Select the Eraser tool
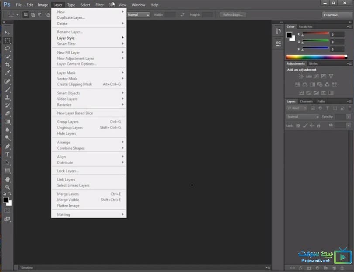This screenshot has height=272, width=354. pos(7,114)
